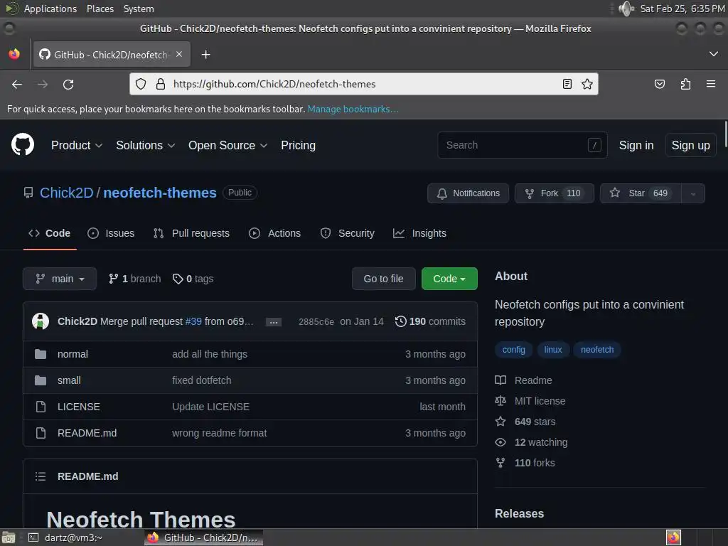Click the Go to file button

383,279
